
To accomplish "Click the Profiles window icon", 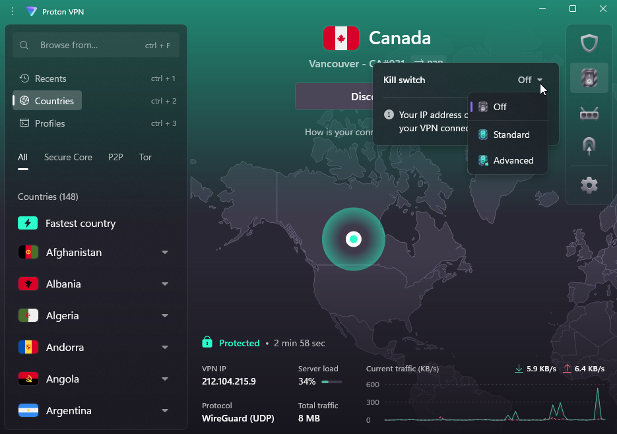I will point(24,123).
